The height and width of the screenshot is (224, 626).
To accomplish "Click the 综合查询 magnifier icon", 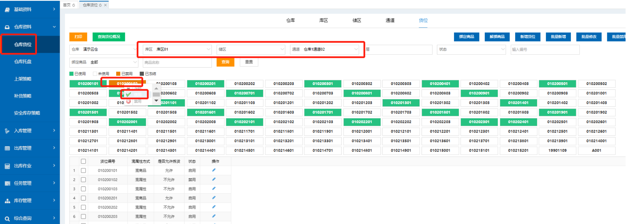I will click(7, 219).
